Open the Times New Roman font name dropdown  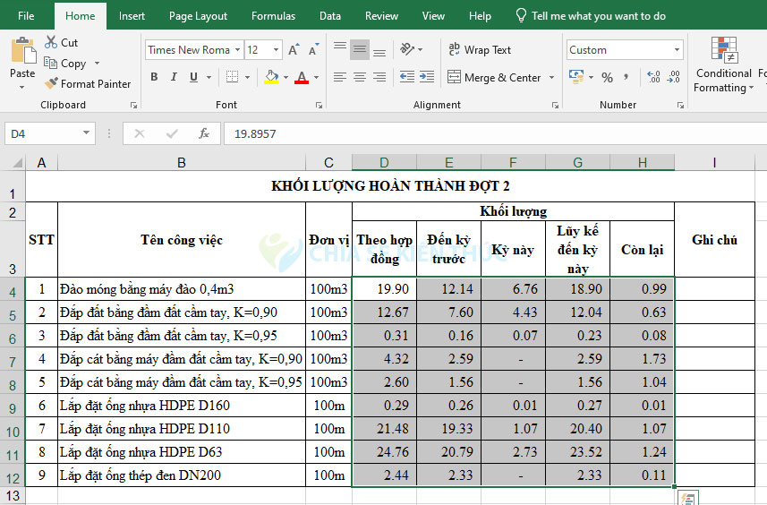click(x=237, y=50)
